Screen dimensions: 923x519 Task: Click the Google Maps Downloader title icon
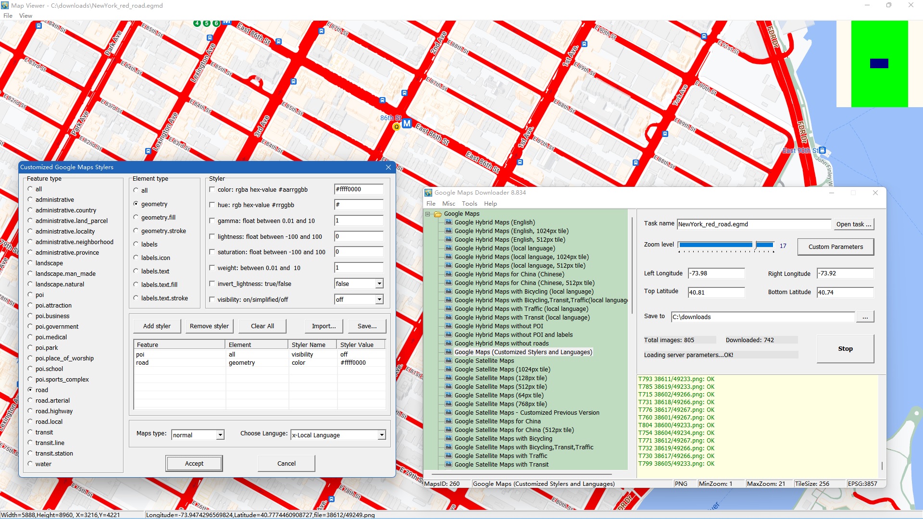pos(428,193)
